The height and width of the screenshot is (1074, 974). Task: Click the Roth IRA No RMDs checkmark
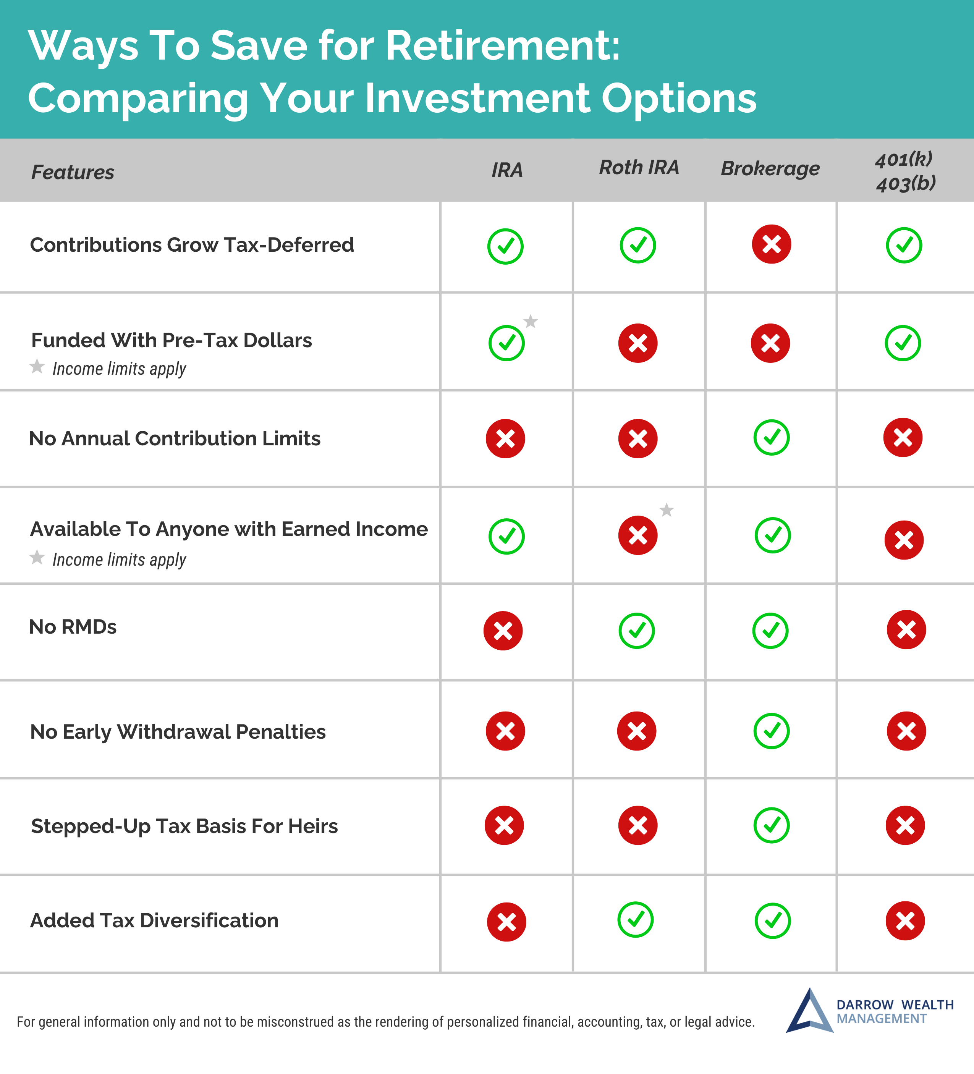click(x=636, y=631)
